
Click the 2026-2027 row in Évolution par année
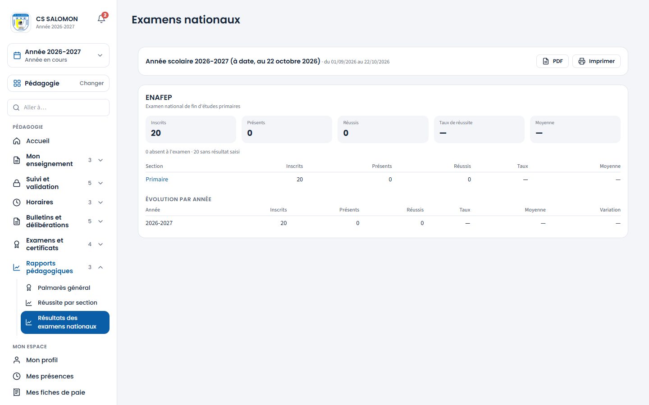[x=383, y=223]
